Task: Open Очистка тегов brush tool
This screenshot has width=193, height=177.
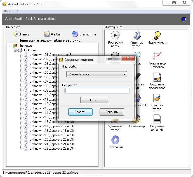Action: [x=157, y=102]
